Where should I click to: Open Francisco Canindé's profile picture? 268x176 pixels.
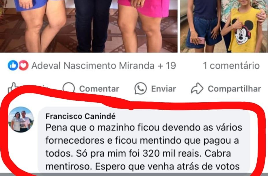(x=21, y=120)
